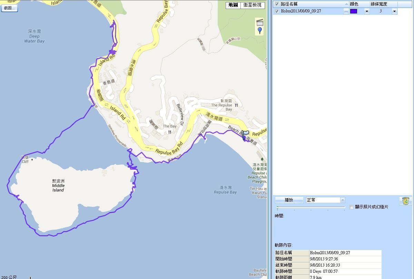Switch to 地圖 map view
This screenshot has height=279, width=414.
tap(233, 5)
